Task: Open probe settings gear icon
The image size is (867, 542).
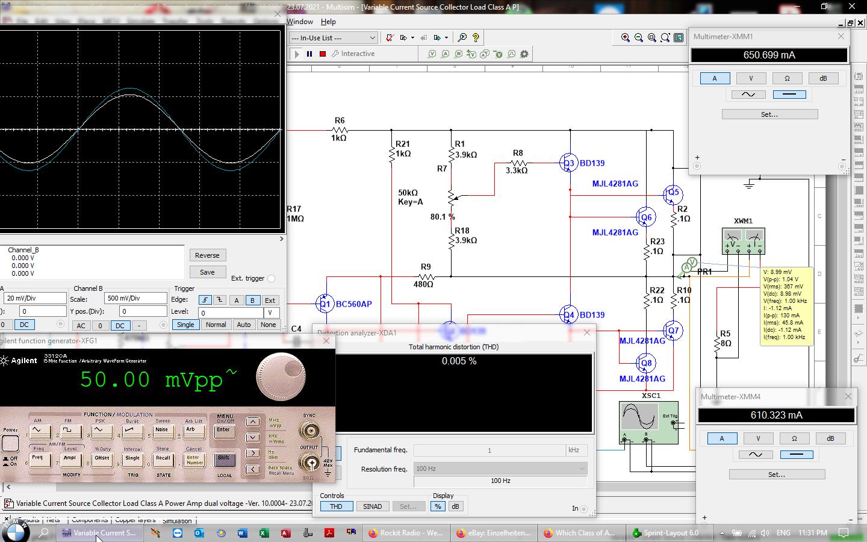Action: click(x=524, y=54)
